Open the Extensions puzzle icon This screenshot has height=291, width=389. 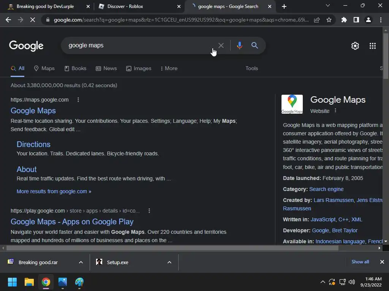[344, 20]
